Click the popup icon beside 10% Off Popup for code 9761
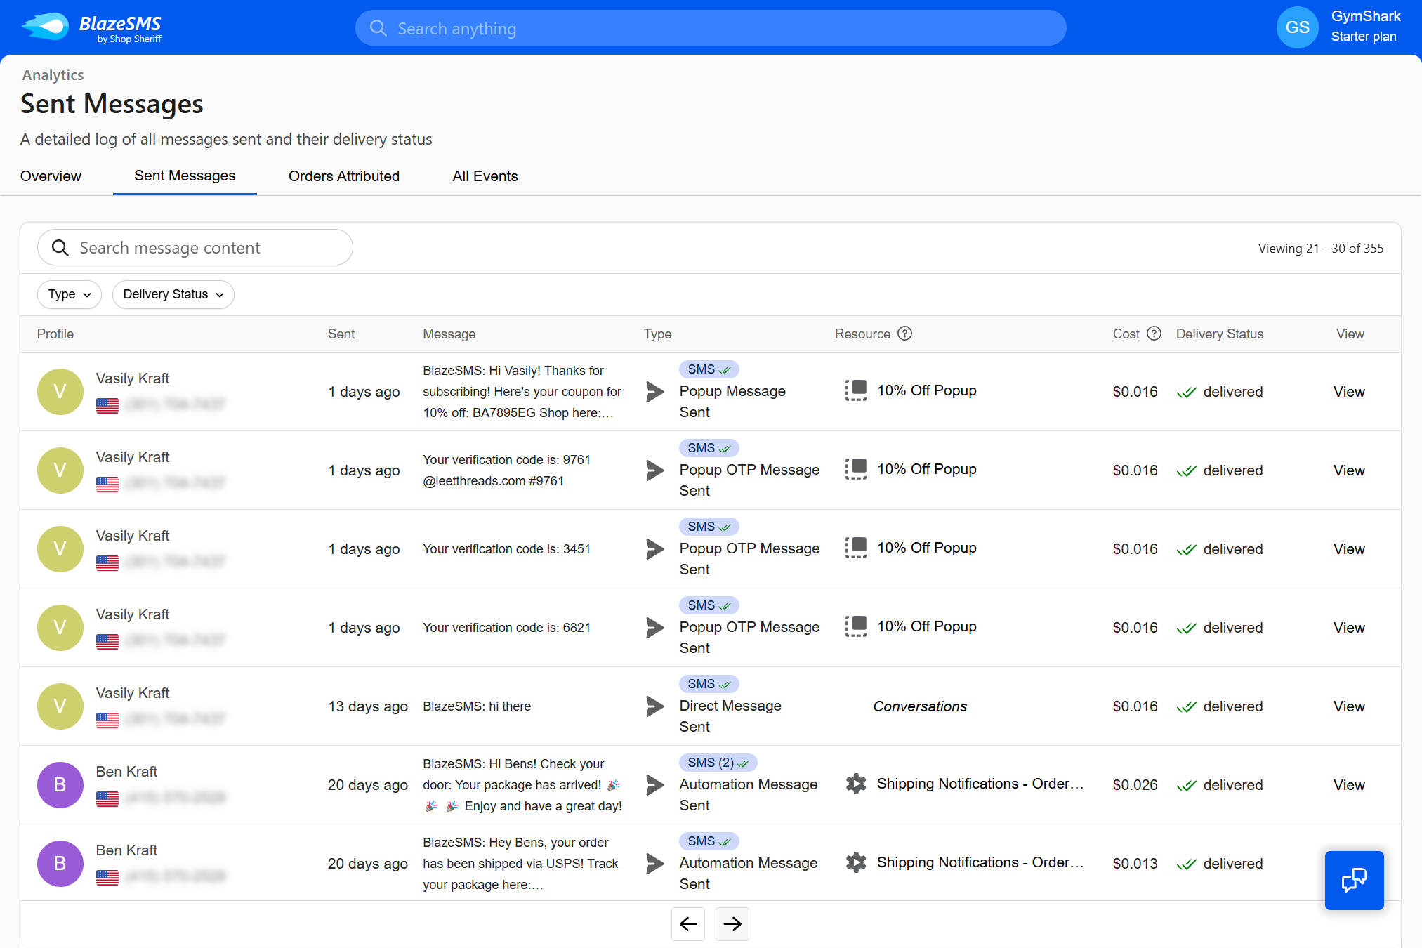Viewport: 1422px width, 948px height. (x=856, y=469)
